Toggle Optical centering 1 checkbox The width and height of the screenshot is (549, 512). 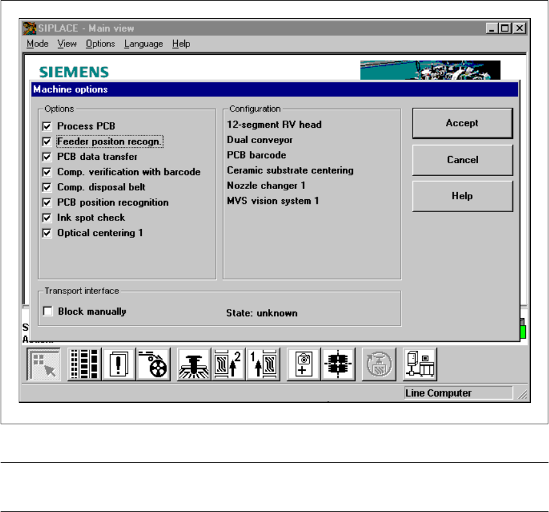[x=46, y=233]
